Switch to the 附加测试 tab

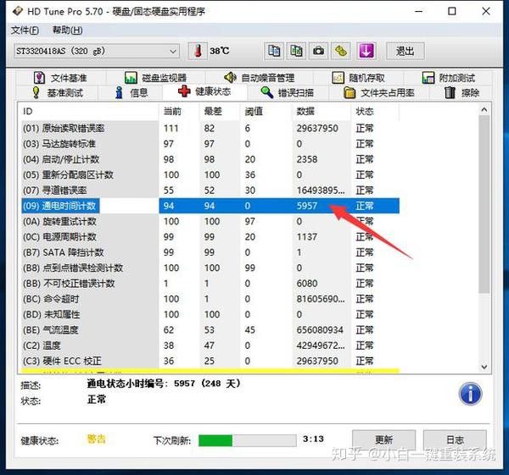(449, 78)
